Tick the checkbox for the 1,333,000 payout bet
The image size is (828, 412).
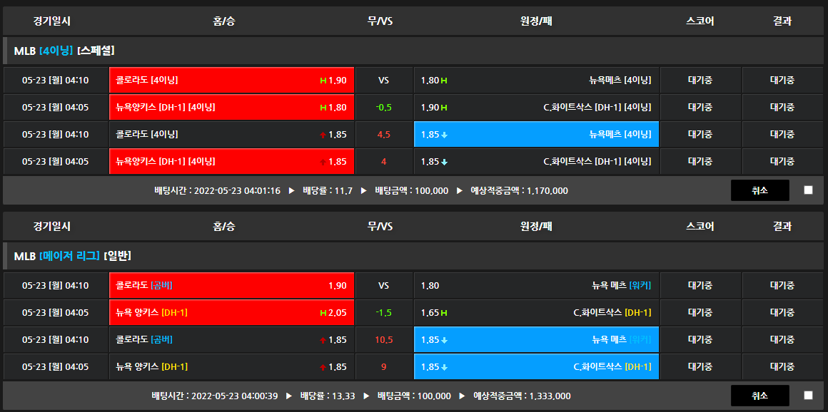coord(808,396)
